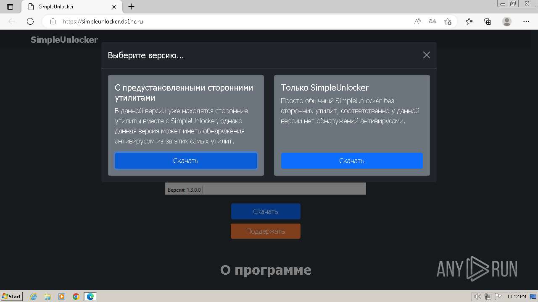Reload the page with the refresh icon

30,21
